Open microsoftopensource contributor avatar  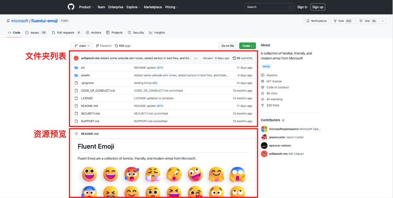point(264,129)
